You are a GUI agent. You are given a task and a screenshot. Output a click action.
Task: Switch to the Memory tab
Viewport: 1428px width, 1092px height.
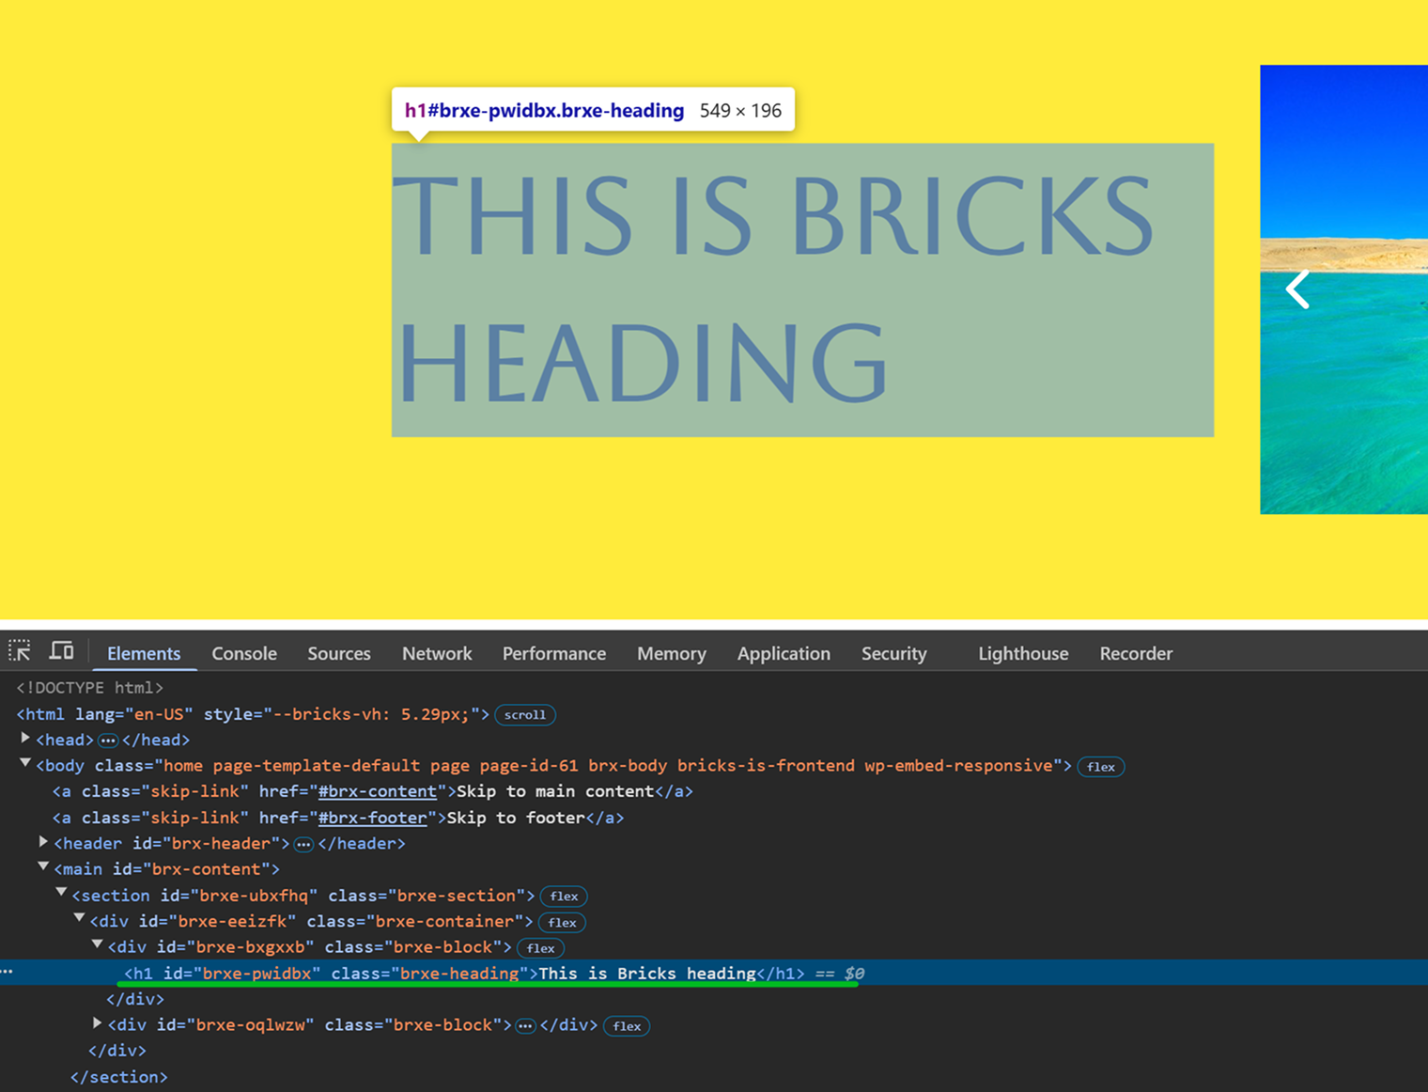[672, 653]
